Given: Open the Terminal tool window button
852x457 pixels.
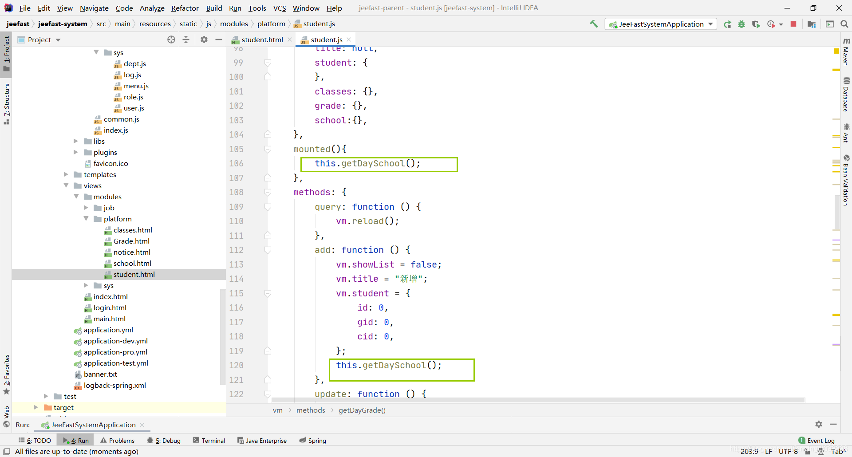Looking at the screenshot, I should click(x=209, y=441).
